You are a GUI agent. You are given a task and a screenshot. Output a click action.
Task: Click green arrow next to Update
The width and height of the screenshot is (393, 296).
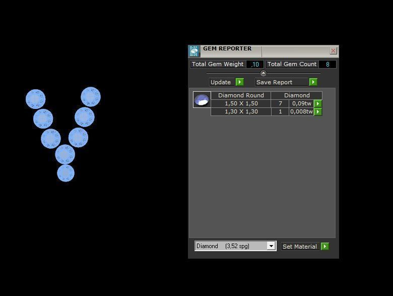(240, 82)
